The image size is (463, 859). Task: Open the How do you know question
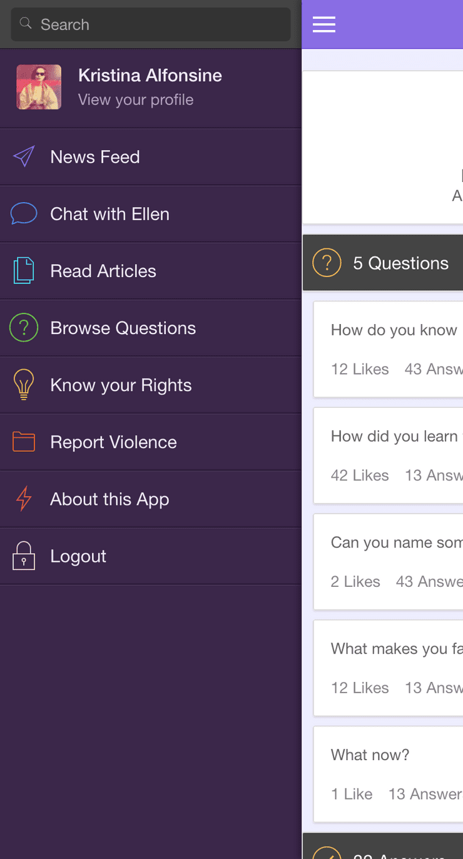click(x=388, y=349)
